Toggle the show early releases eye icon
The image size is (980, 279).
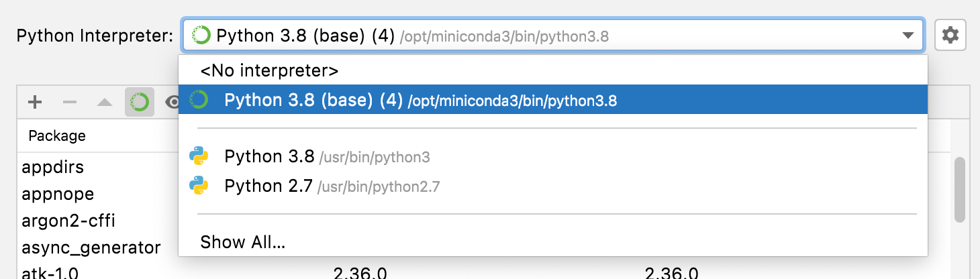[x=172, y=102]
